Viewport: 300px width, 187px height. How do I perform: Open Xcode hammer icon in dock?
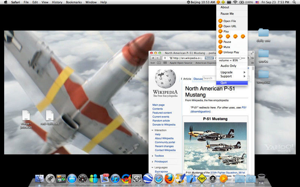pyautogui.click(x=191, y=179)
